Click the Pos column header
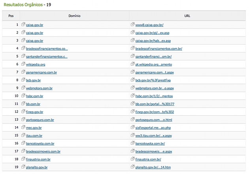The width and height of the screenshot is (249, 174). [11, 16]
